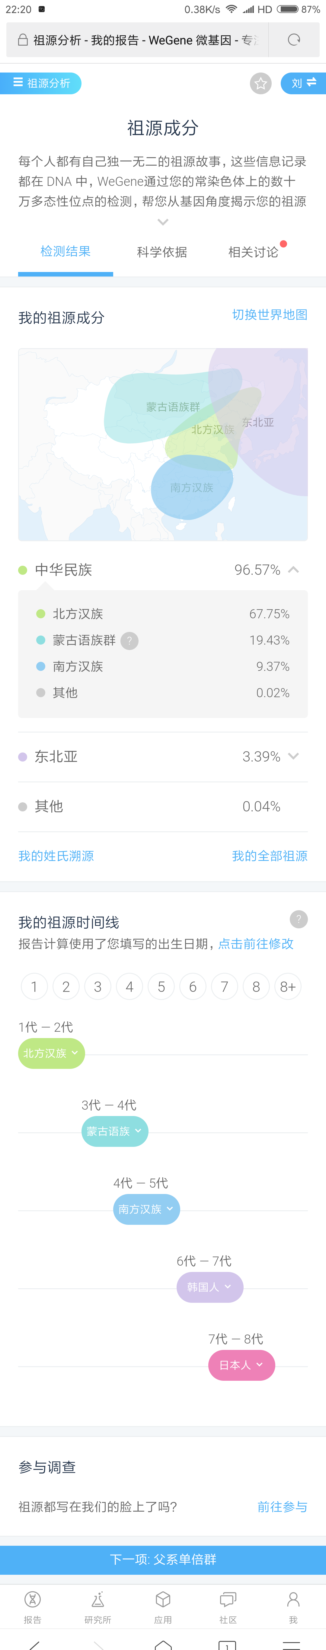Viewport: 326px width, 1650px height.
Task: Expand the 东北亚 section
Action: point(293,756)
